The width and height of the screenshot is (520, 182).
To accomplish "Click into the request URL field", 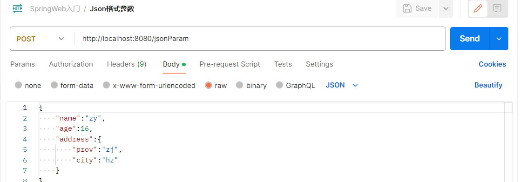I will point(260,39).
